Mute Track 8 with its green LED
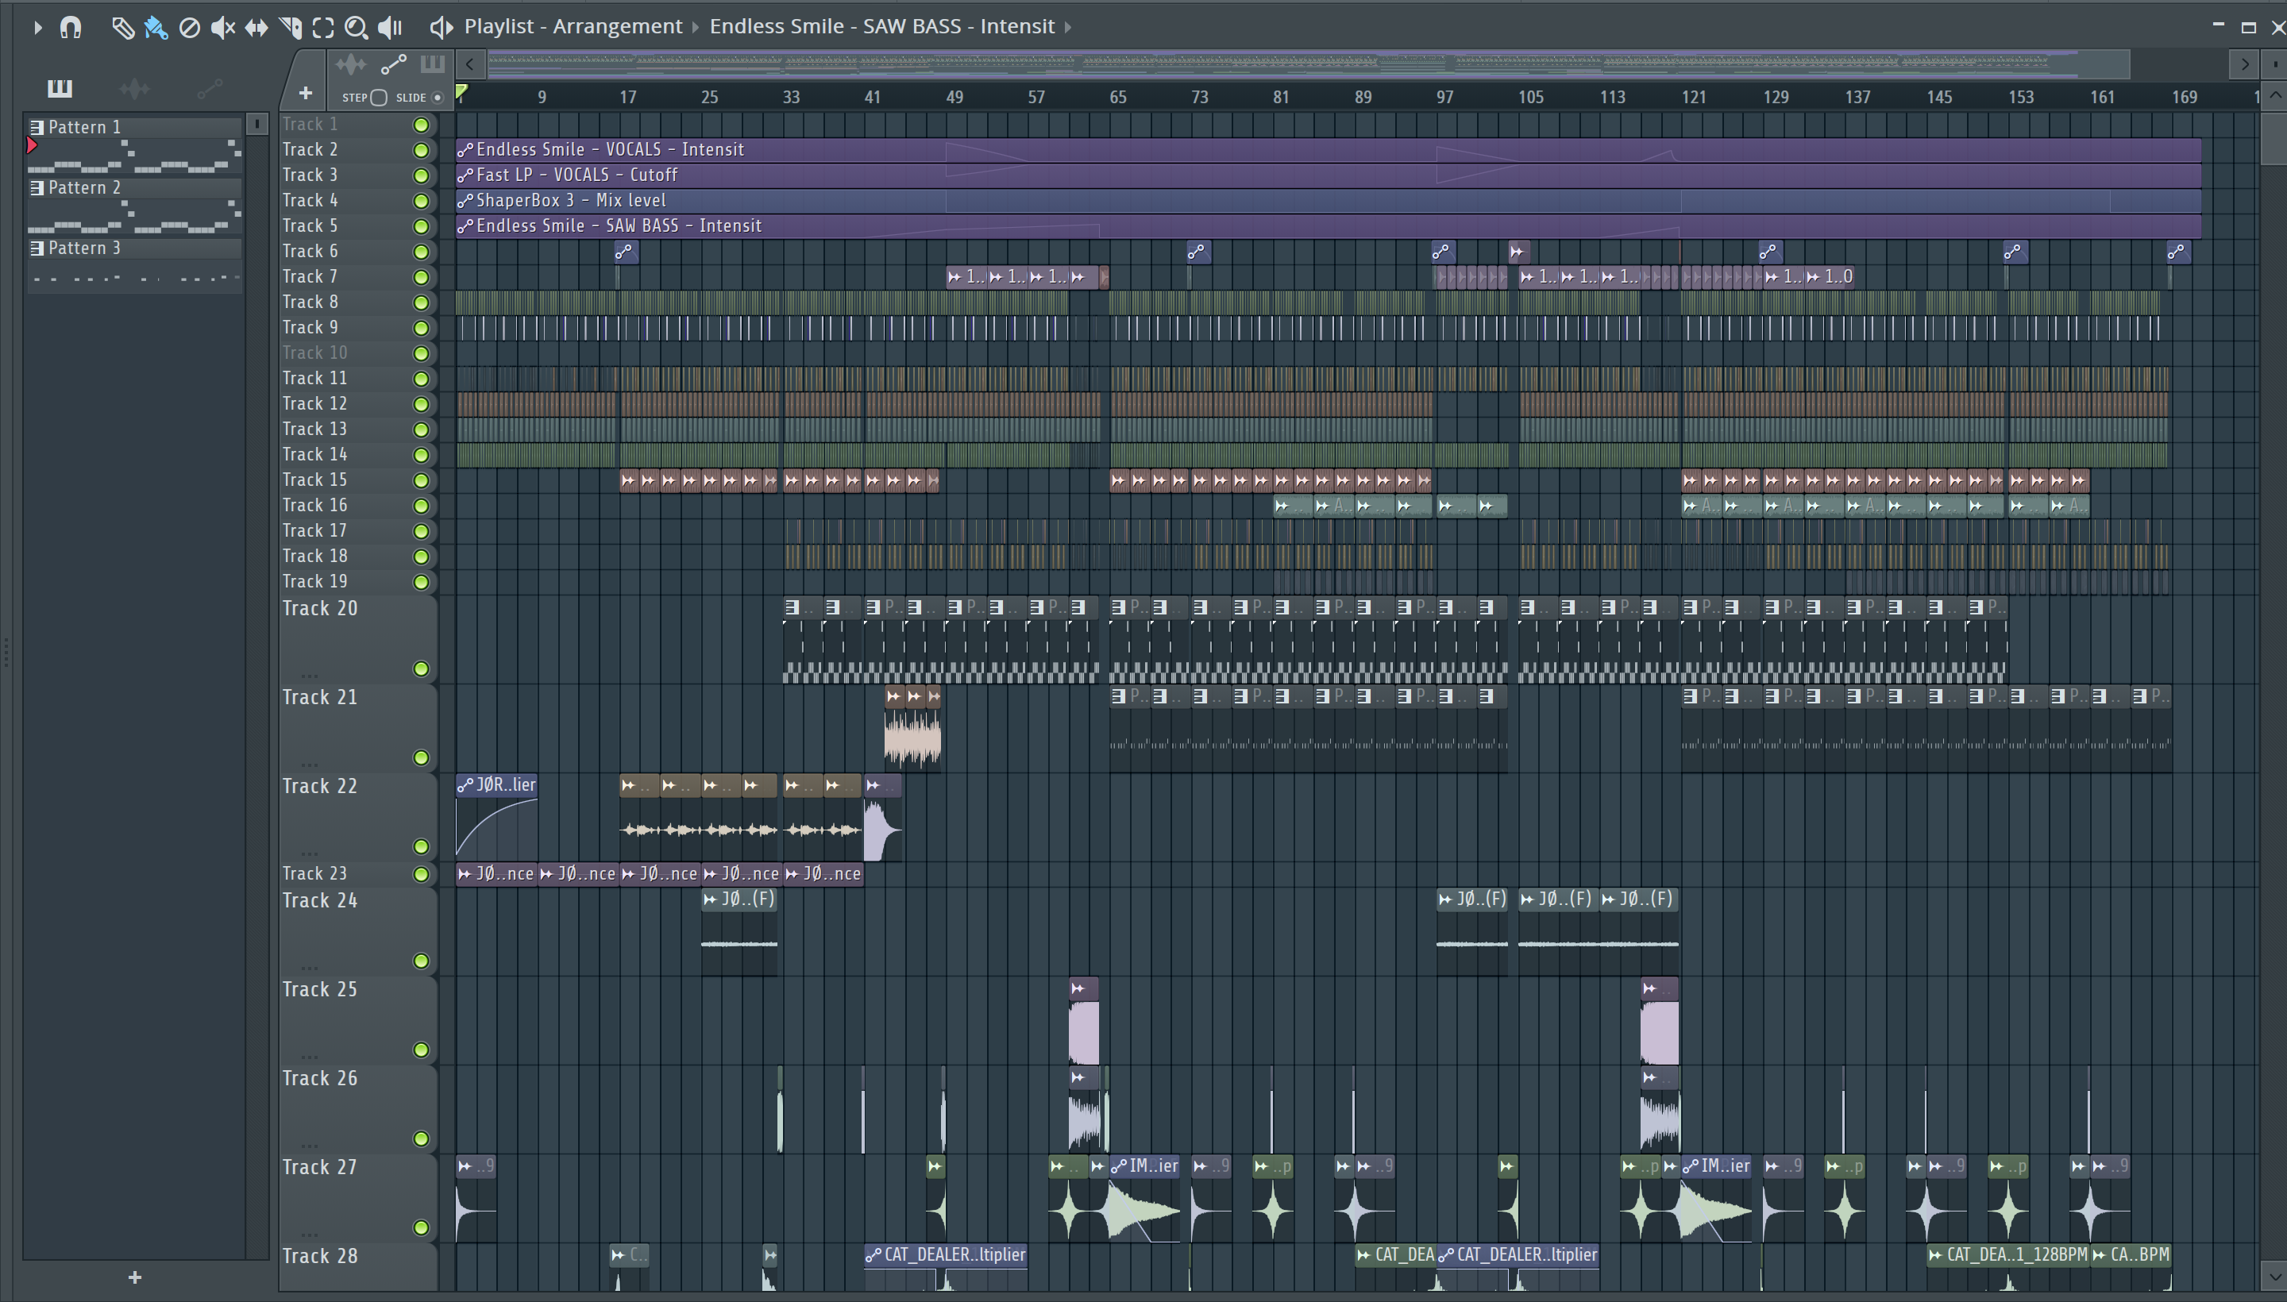This screenshot has width=2287, height=1302. (420, 302)
